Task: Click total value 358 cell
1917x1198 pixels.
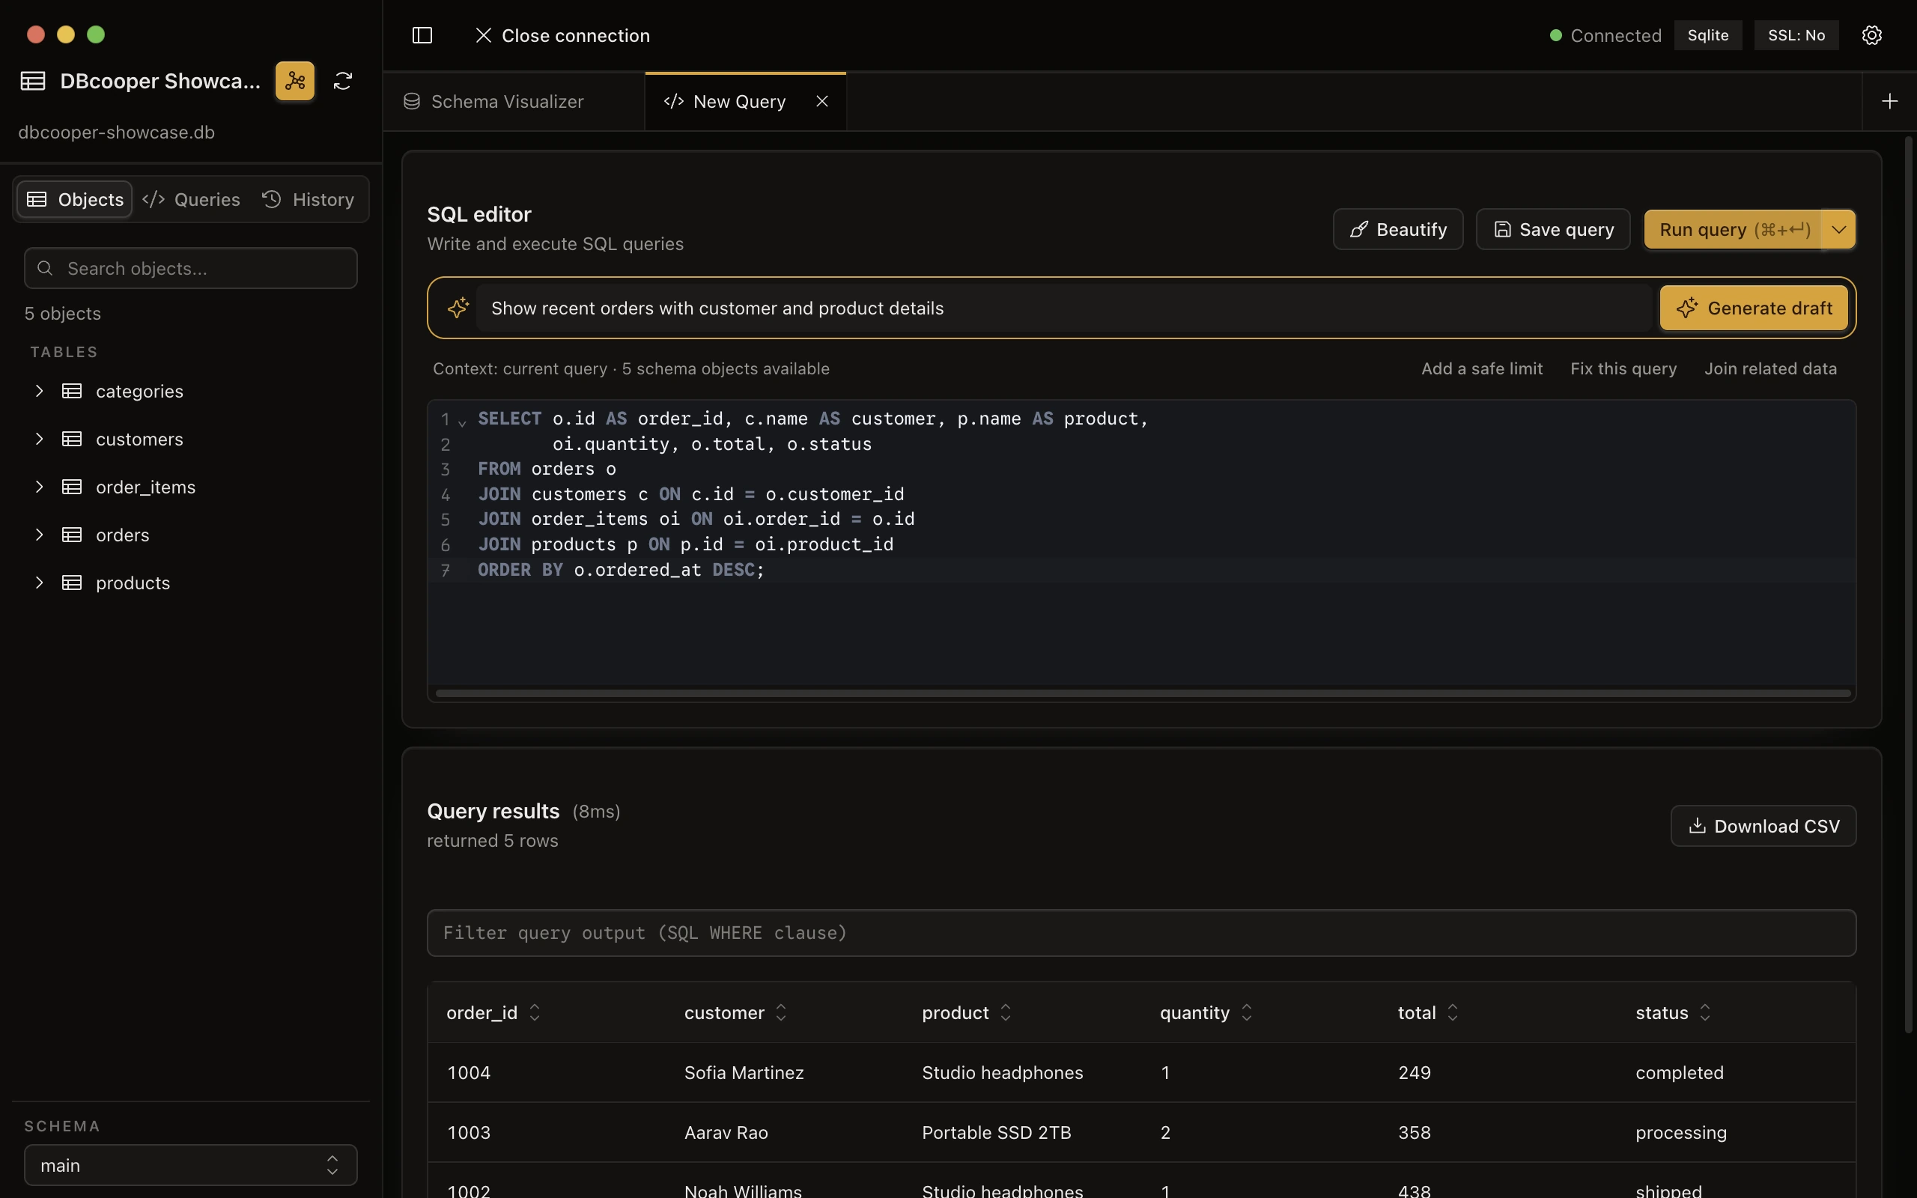Action: [x=1414, y=1132]
